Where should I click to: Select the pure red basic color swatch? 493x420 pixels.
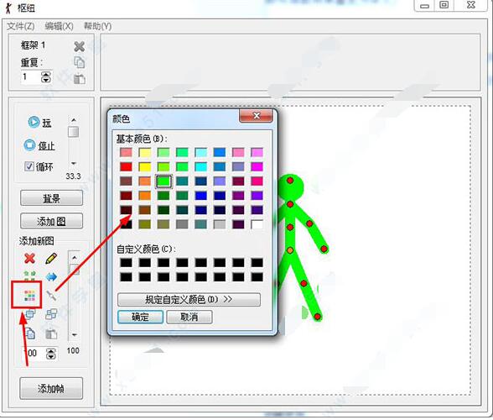click(x=126, y=166)
